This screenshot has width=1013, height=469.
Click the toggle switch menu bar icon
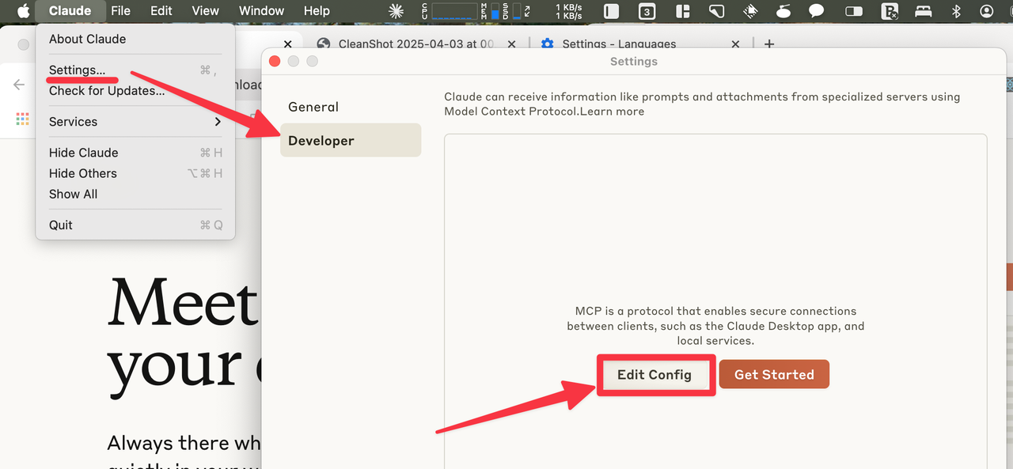[854, 11]
